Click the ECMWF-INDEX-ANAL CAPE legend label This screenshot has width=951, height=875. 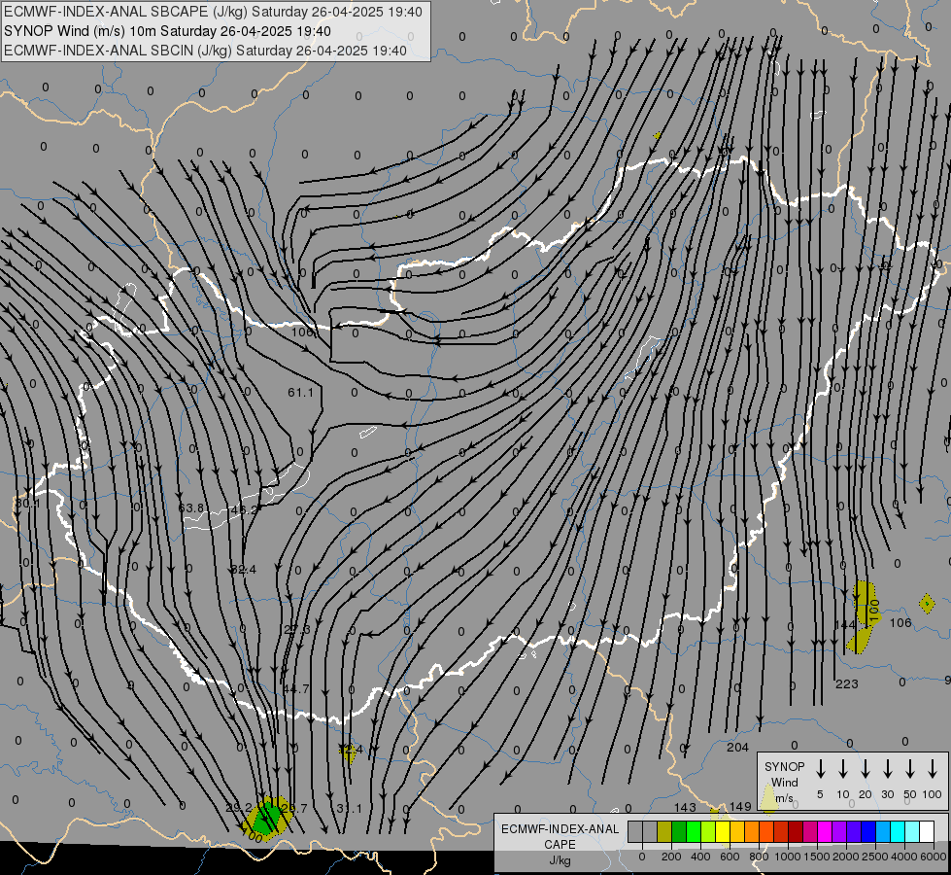(560, 837)
